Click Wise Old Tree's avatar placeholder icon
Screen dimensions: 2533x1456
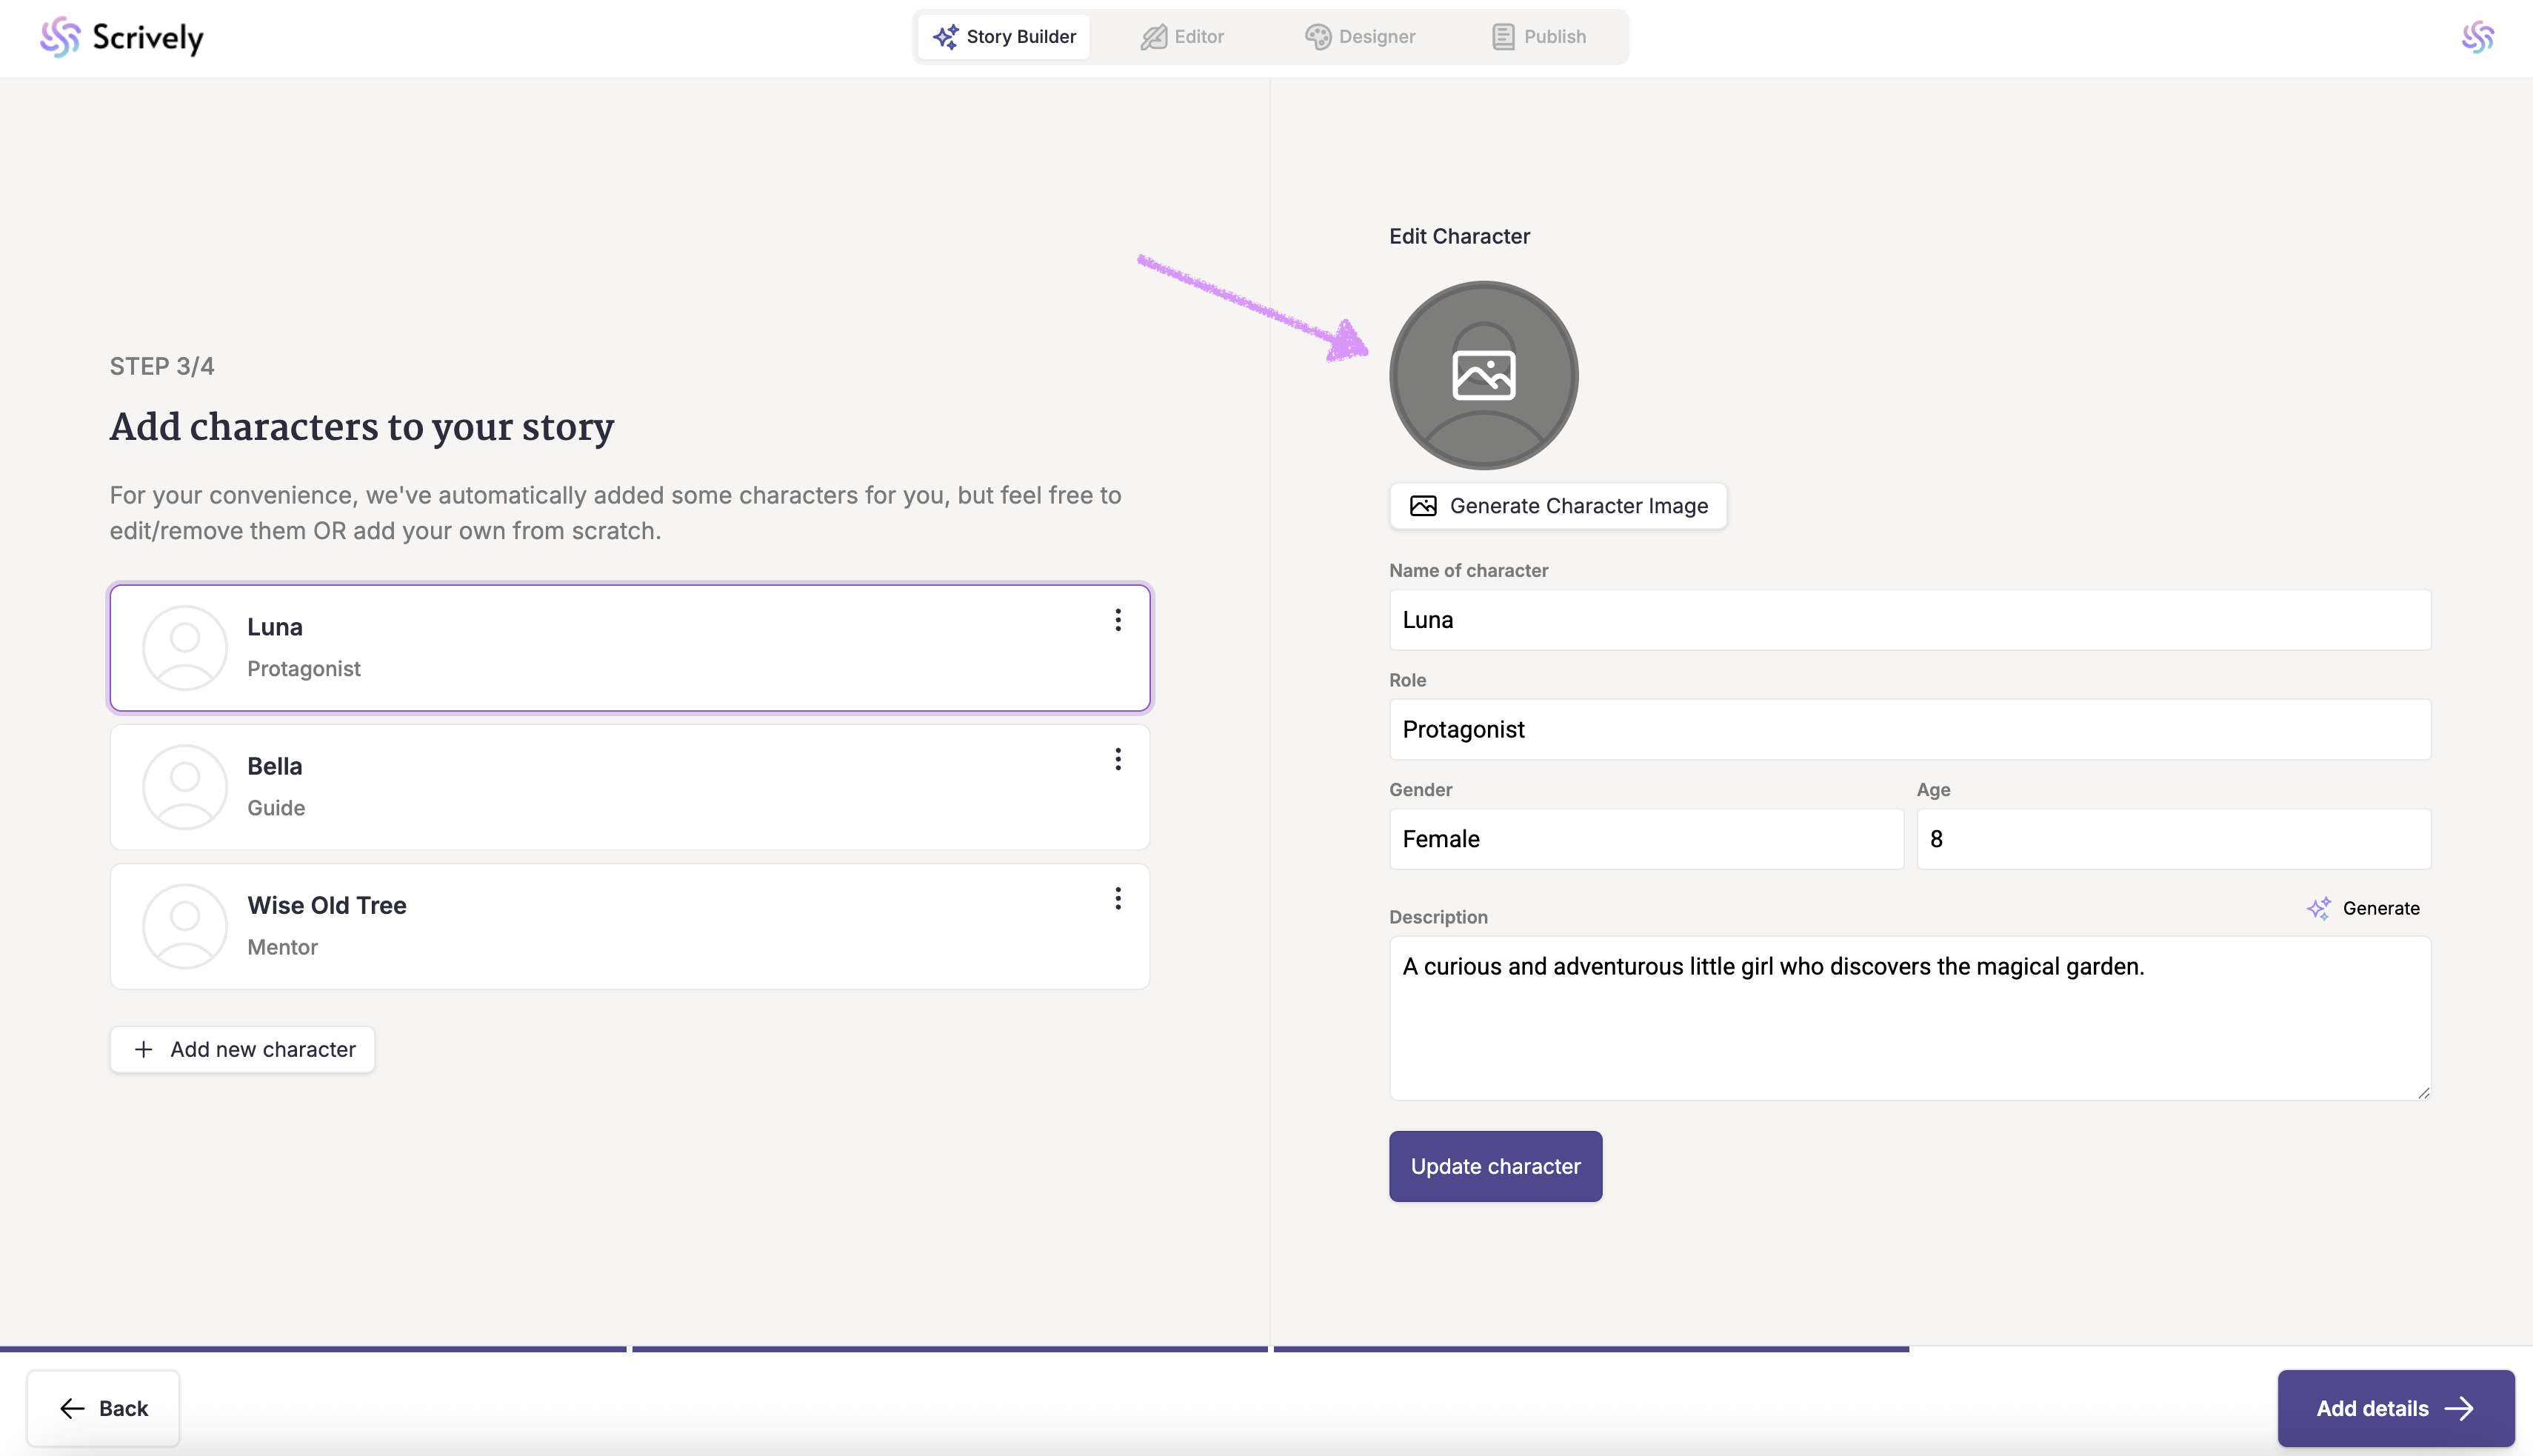tap(185, 926)
